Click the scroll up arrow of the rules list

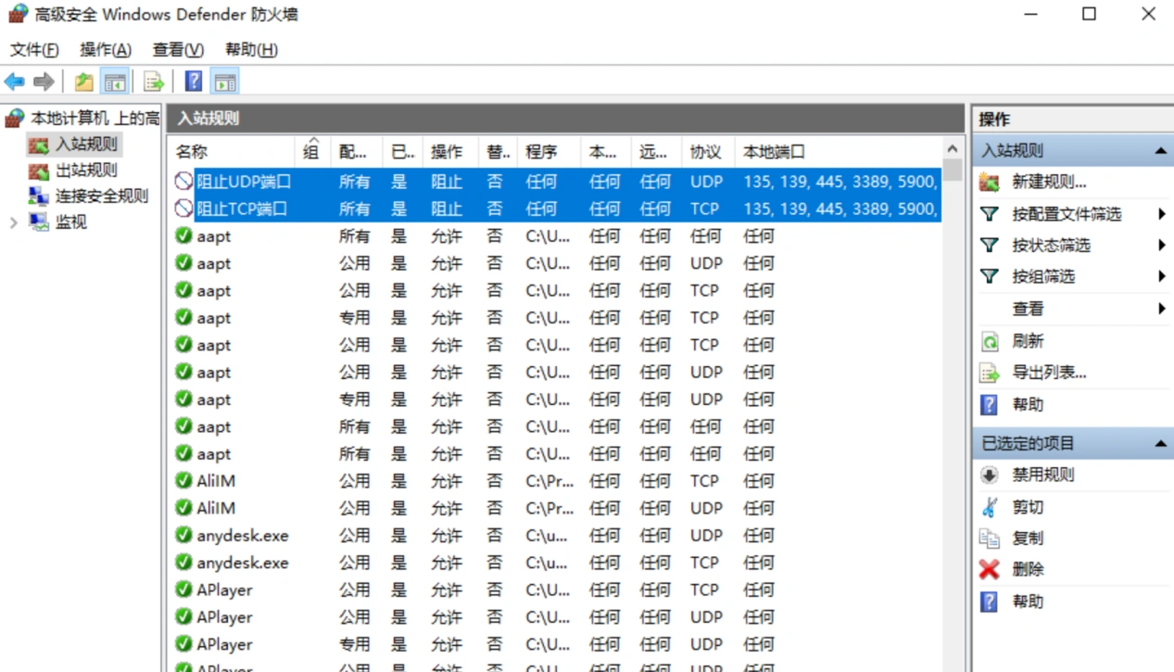point(953,148)
